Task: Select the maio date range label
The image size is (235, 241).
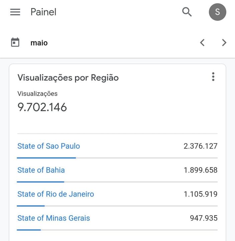Action: tap(39, 43)
